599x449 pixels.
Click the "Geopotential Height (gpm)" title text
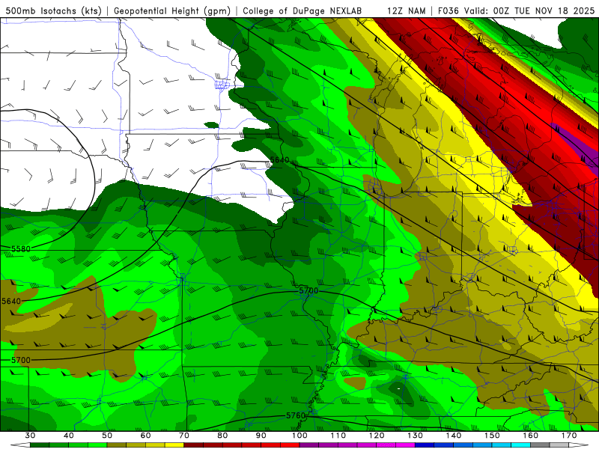click(x=172, y=10)
